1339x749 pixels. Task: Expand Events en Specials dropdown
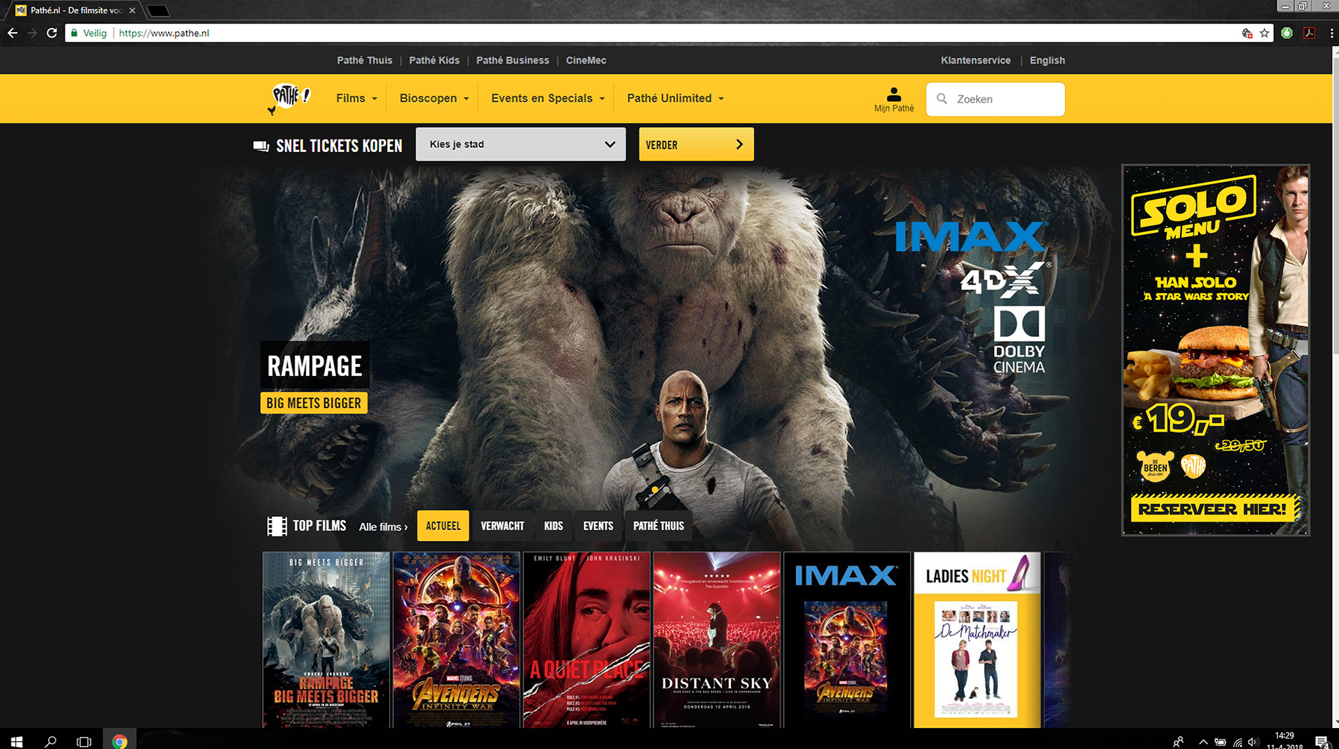click(x=547, y=98)
